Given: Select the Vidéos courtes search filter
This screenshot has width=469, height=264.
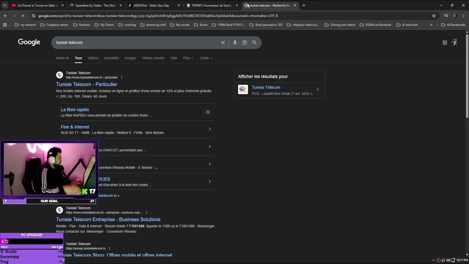Looking at the screenshot, I should tap(153, 58).
